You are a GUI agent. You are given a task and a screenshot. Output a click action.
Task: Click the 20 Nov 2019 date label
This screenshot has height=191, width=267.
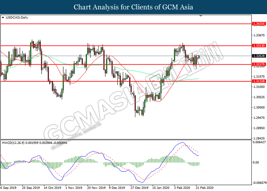pyautogui.click(x=94, y=188)
